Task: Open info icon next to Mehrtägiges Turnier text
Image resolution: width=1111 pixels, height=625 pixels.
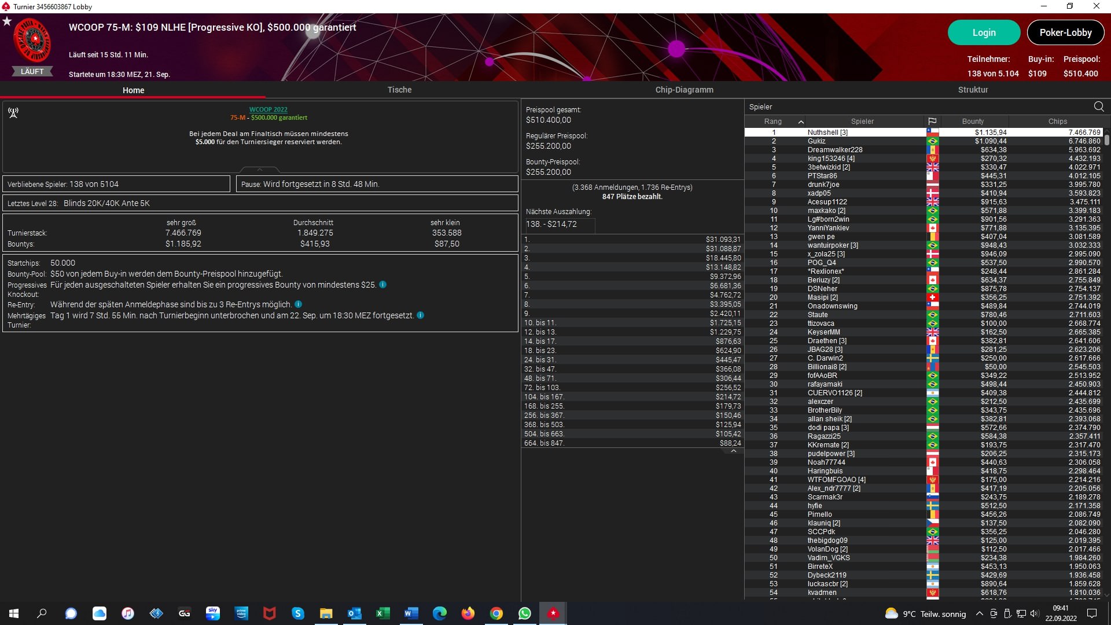Action: point(420,315)
